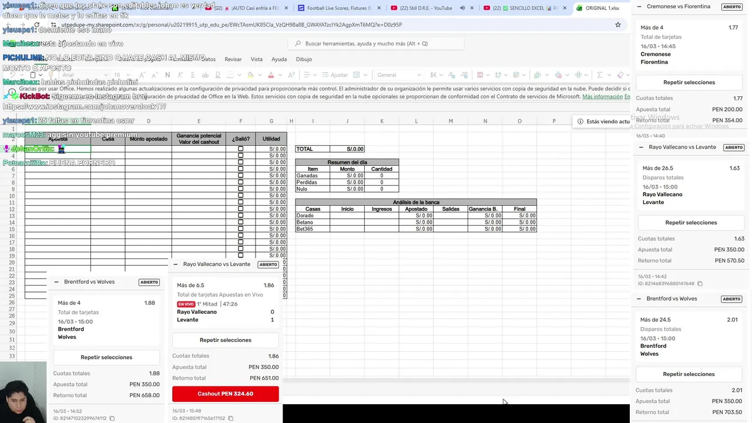Mute the Still D.R.E. YouTube tab

[x=462, y=8]
